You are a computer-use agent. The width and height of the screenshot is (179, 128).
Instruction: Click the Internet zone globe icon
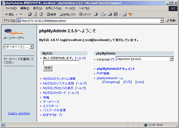(146, 125)
